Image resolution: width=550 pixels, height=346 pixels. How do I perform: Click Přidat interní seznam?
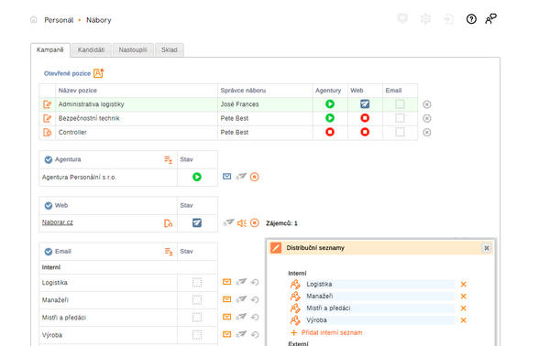(332, 332)
